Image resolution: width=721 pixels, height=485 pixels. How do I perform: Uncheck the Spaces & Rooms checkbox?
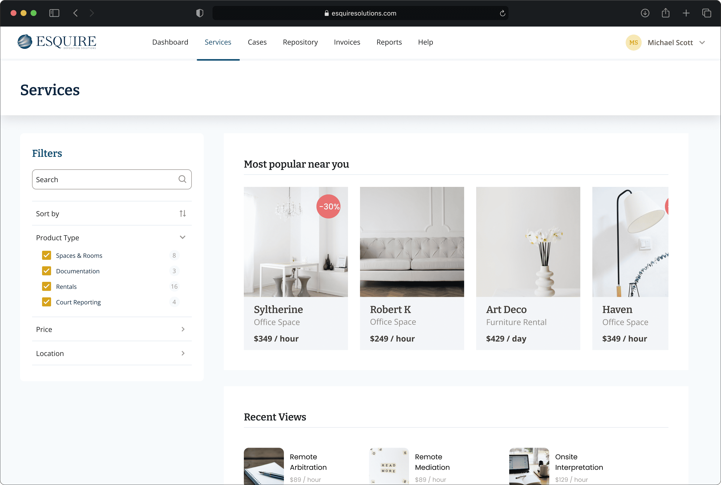47,255
